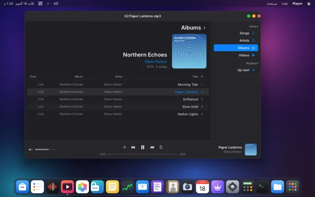315x197 pixels.
Task: Switch the US input source
Action: [56, 4]
